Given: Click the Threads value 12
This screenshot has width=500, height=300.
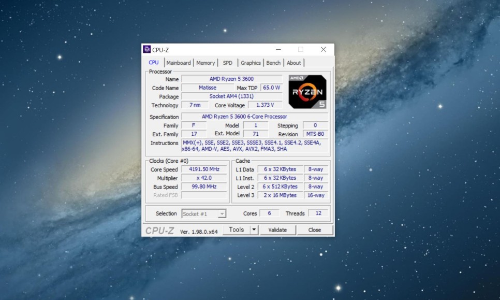Looking at the screenshot, I should click(x=318, y=213).
